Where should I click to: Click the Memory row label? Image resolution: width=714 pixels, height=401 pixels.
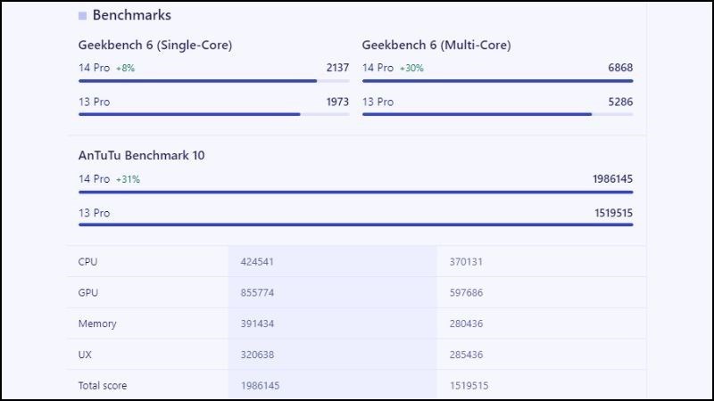[97, 324]
